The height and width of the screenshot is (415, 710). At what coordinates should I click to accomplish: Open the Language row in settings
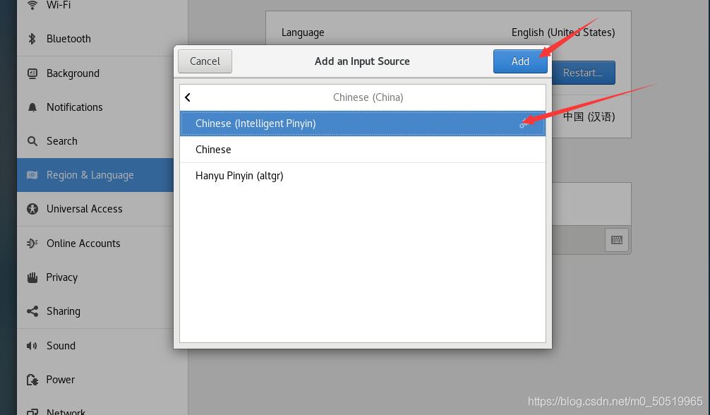click(448, 32)
